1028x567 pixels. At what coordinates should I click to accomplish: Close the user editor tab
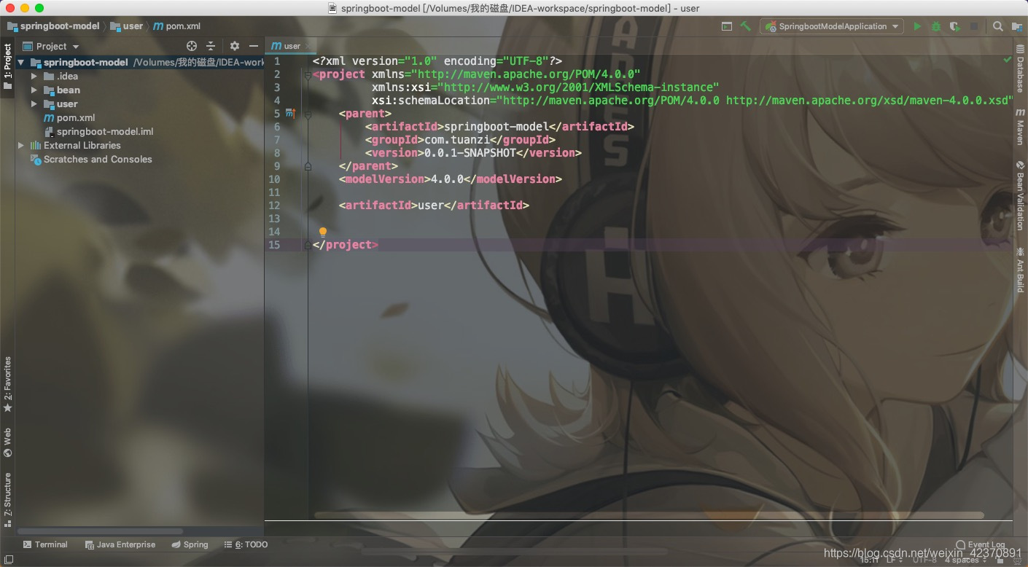point(309,46)
